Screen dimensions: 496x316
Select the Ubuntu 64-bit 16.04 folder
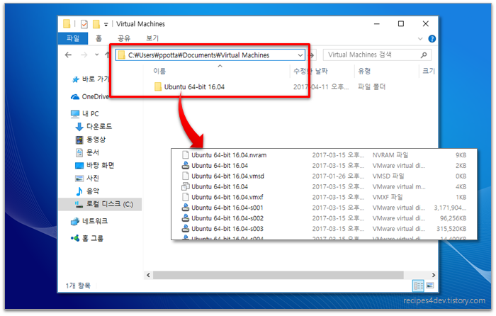[189, 86]
